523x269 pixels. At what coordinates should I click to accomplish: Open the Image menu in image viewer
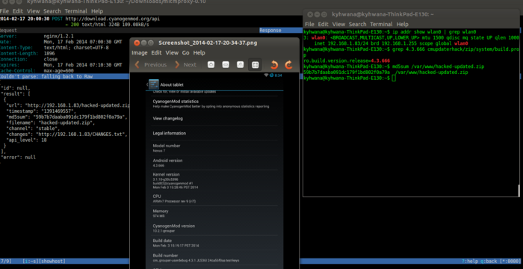point(140,53)
